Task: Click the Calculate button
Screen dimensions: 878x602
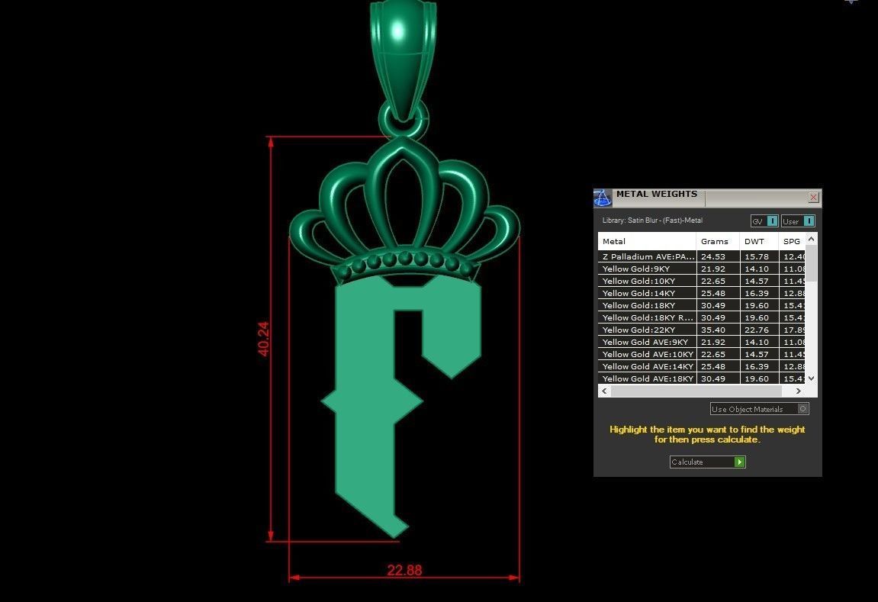Action: (x=707, y=462)
